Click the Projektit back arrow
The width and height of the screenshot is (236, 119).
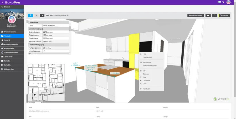coord(2,7)
